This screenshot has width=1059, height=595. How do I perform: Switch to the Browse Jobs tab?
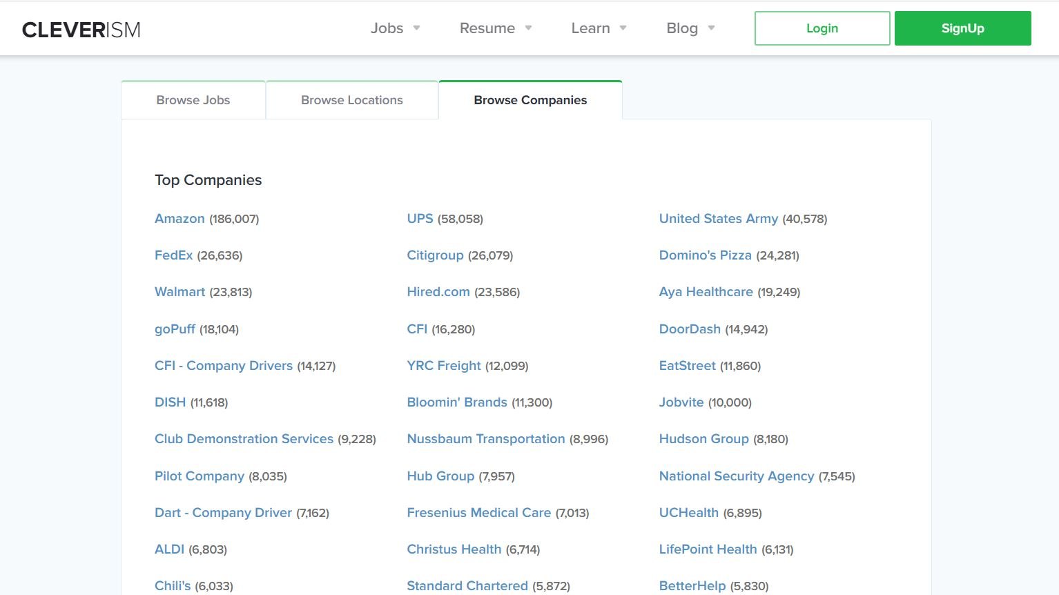click(x=193, y=100)
